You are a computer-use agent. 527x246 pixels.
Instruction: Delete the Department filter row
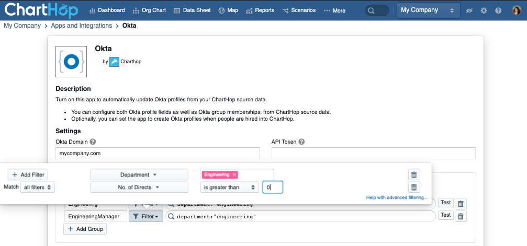pyautogui.click(x=414, y=175)
